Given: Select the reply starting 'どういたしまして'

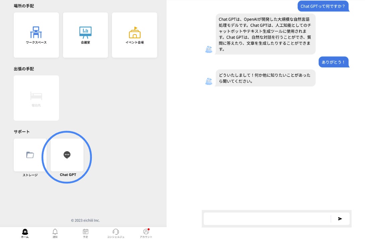Looking at the screenshot, I should (x=265, y=78).
